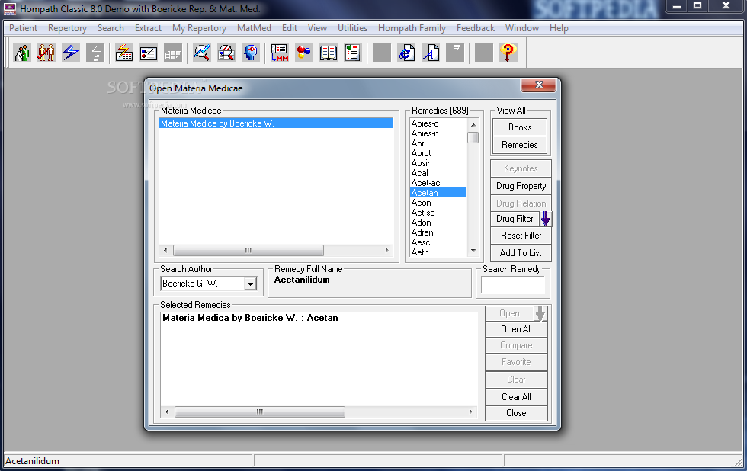Open the Help menu
Viewport: 747px width, 471px height.
(559, 28)
